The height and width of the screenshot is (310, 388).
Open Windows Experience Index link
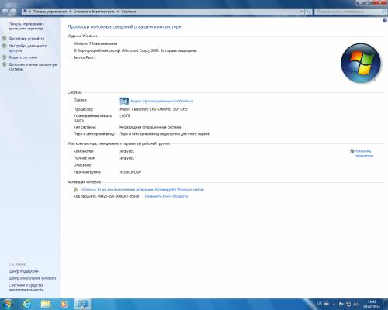tap(161, 101)
